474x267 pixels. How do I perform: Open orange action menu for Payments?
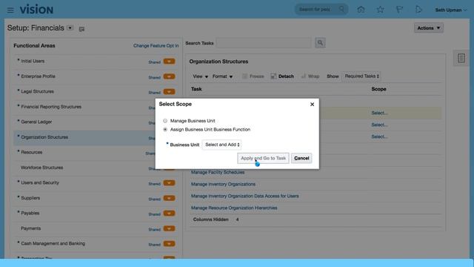click(x=170, y=228)
